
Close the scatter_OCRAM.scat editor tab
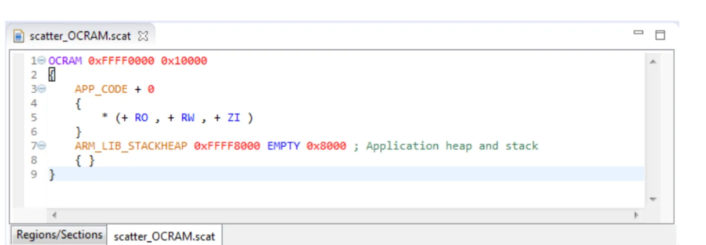143,36
